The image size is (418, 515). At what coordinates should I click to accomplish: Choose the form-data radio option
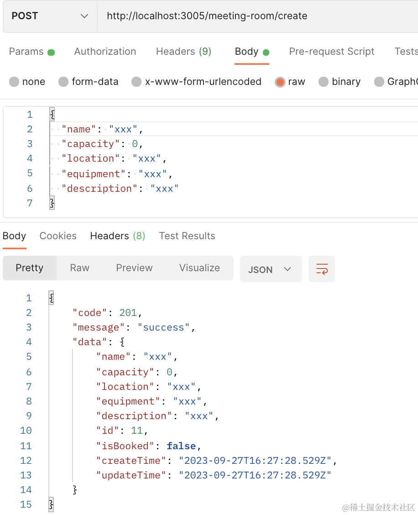pyautogui.click(x=63, y=82)
